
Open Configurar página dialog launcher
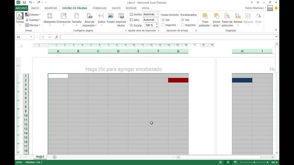[125, 31]
